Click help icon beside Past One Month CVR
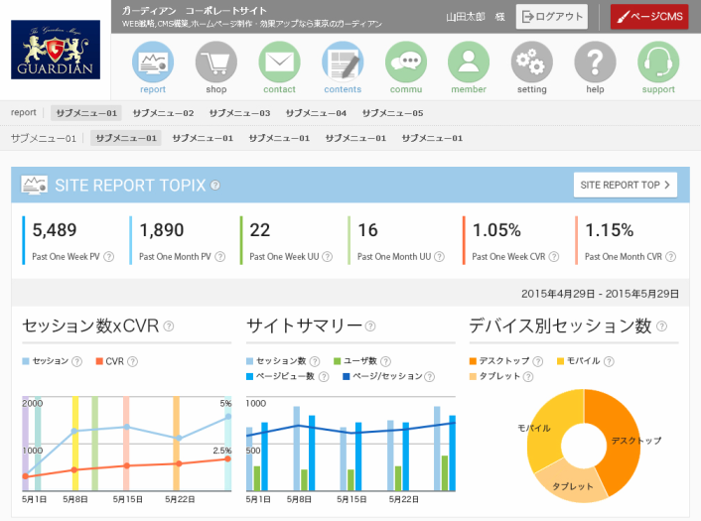 [670, 256]
